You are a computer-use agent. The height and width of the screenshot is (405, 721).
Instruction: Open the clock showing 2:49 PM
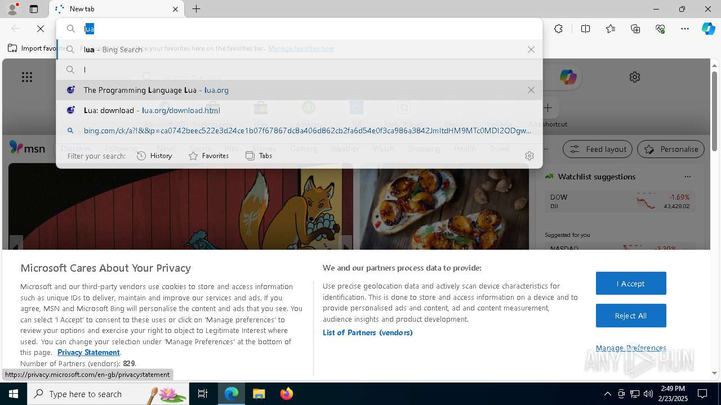673,394
